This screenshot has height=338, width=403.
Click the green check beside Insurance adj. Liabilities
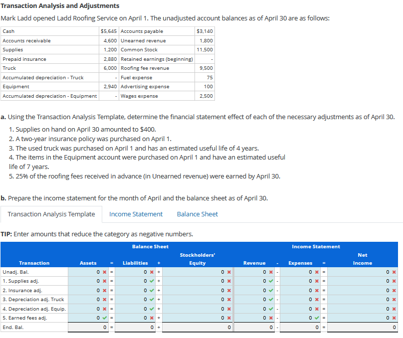152,291
